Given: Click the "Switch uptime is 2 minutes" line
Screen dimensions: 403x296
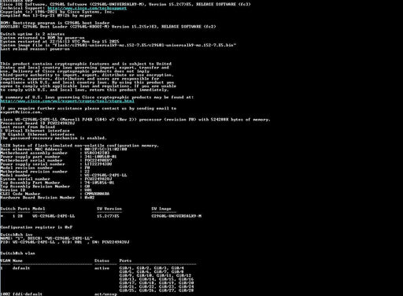Looking at the screenshot, I should click(x=32, y=34).
